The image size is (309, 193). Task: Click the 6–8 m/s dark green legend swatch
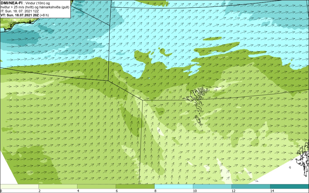click(x=135, y=187)
